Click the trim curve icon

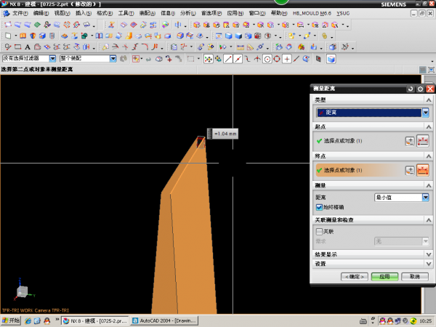coord(115,47)
